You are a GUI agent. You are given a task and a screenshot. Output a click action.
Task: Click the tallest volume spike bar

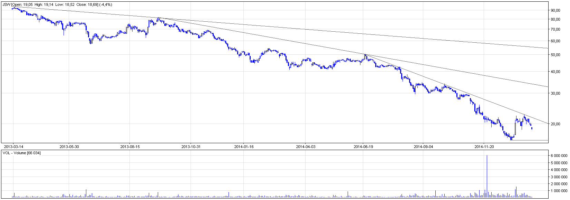tap(487, 176)
